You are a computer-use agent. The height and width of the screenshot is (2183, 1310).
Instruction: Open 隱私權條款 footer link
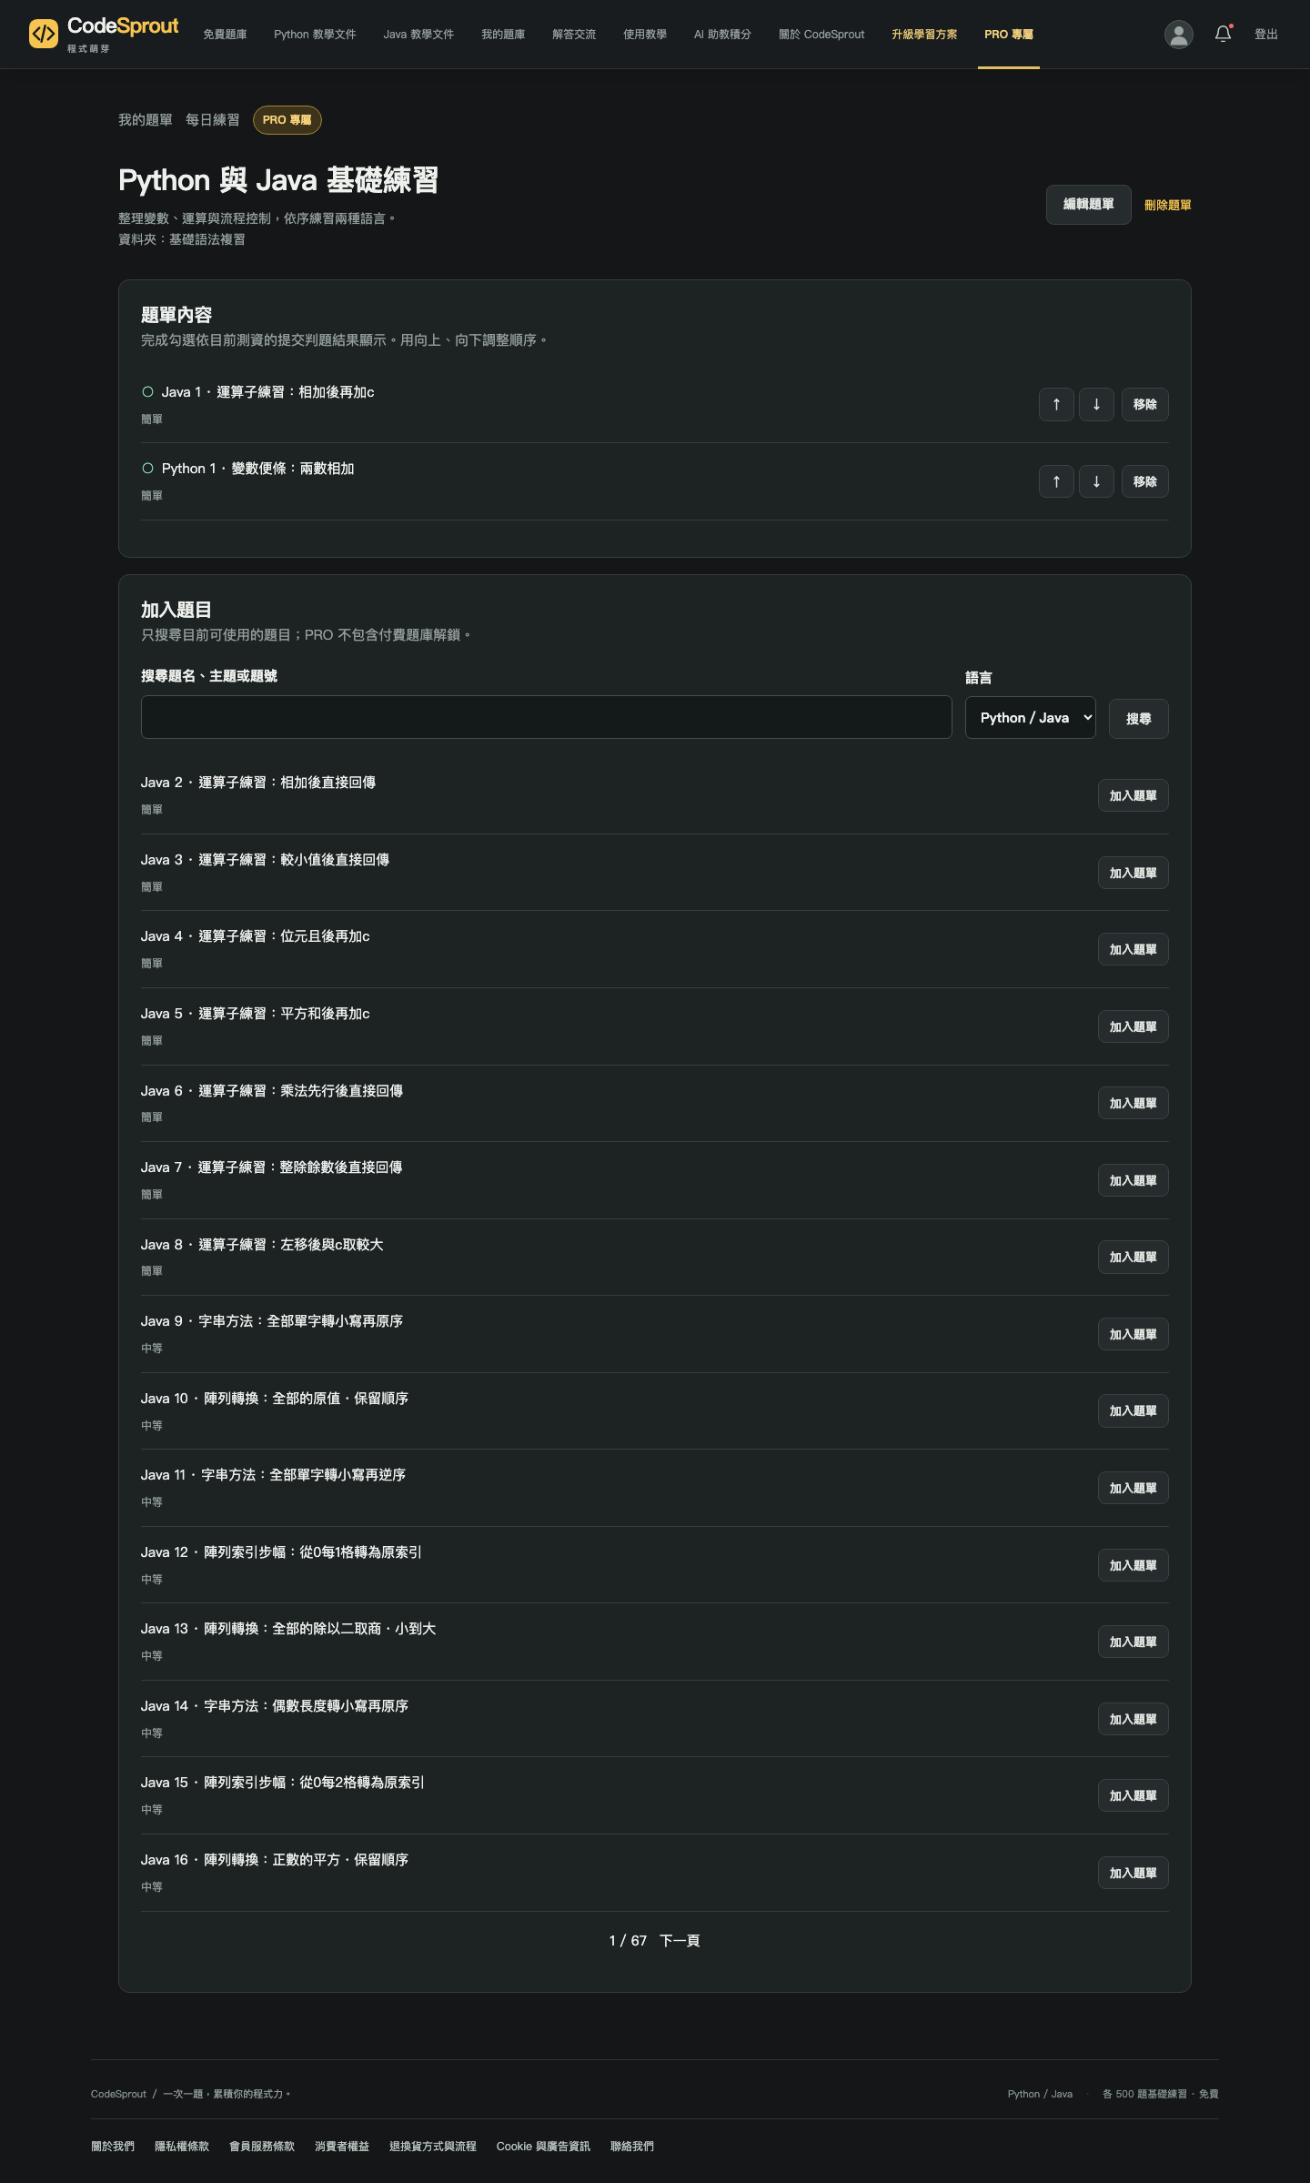[x=182, y=2147]
